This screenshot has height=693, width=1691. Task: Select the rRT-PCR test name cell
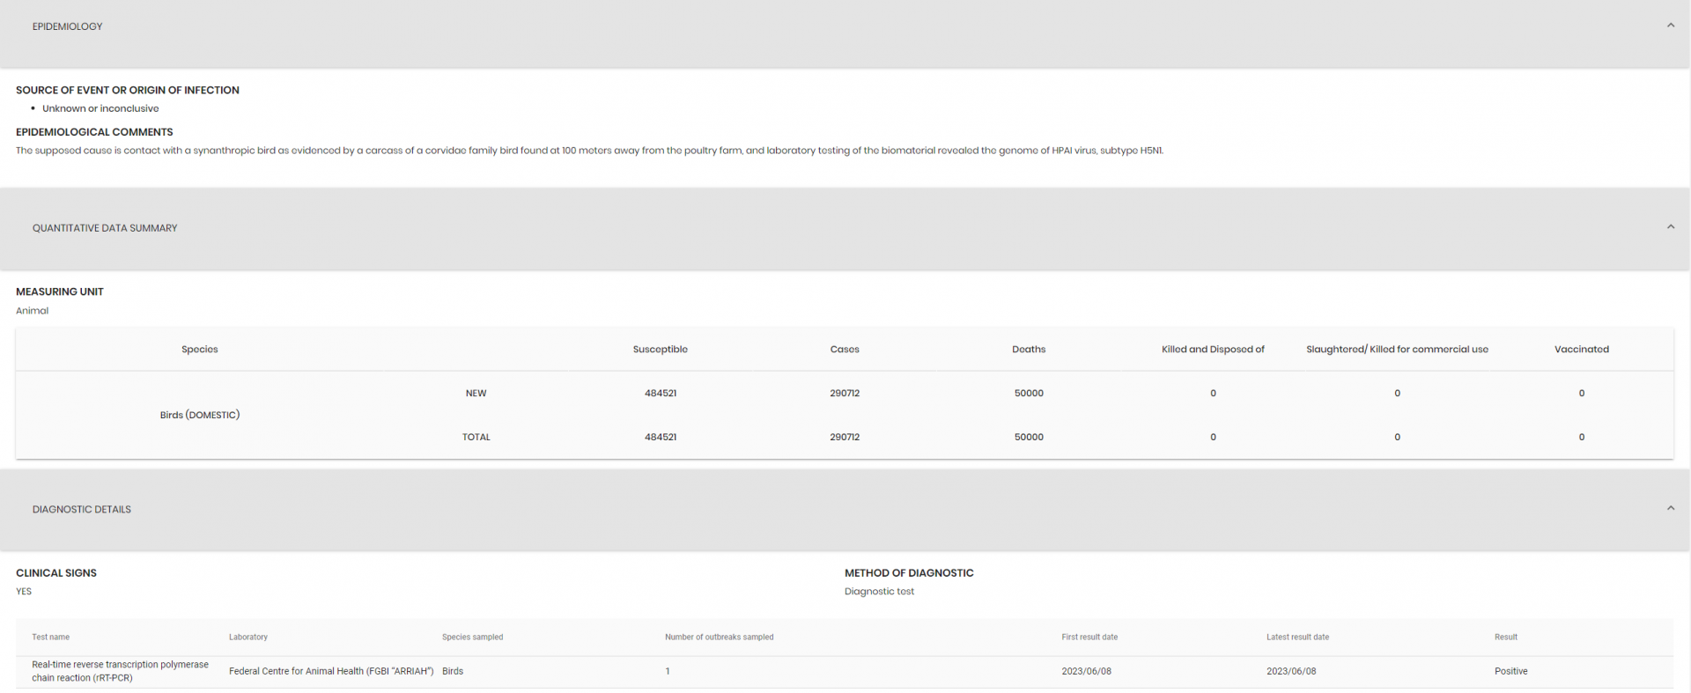click(120, 672)
